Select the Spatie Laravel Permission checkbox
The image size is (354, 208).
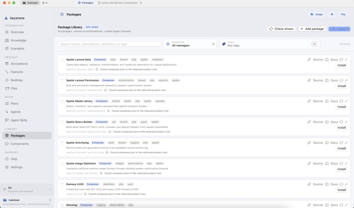tap(61, 81)
